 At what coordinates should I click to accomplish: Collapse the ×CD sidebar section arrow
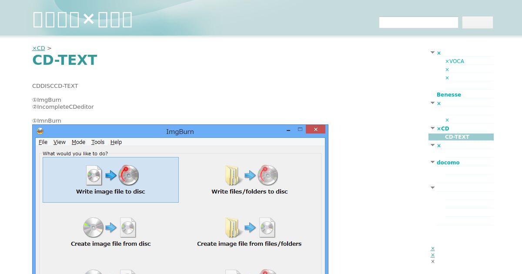tap(432, 128)
